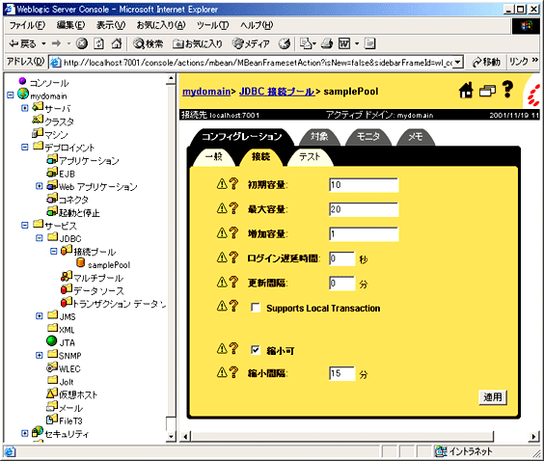Image resolution: width=544 pixels, height=461 pixels.
Task: Open help with the black question mark icon
Action: click(507, 89)
